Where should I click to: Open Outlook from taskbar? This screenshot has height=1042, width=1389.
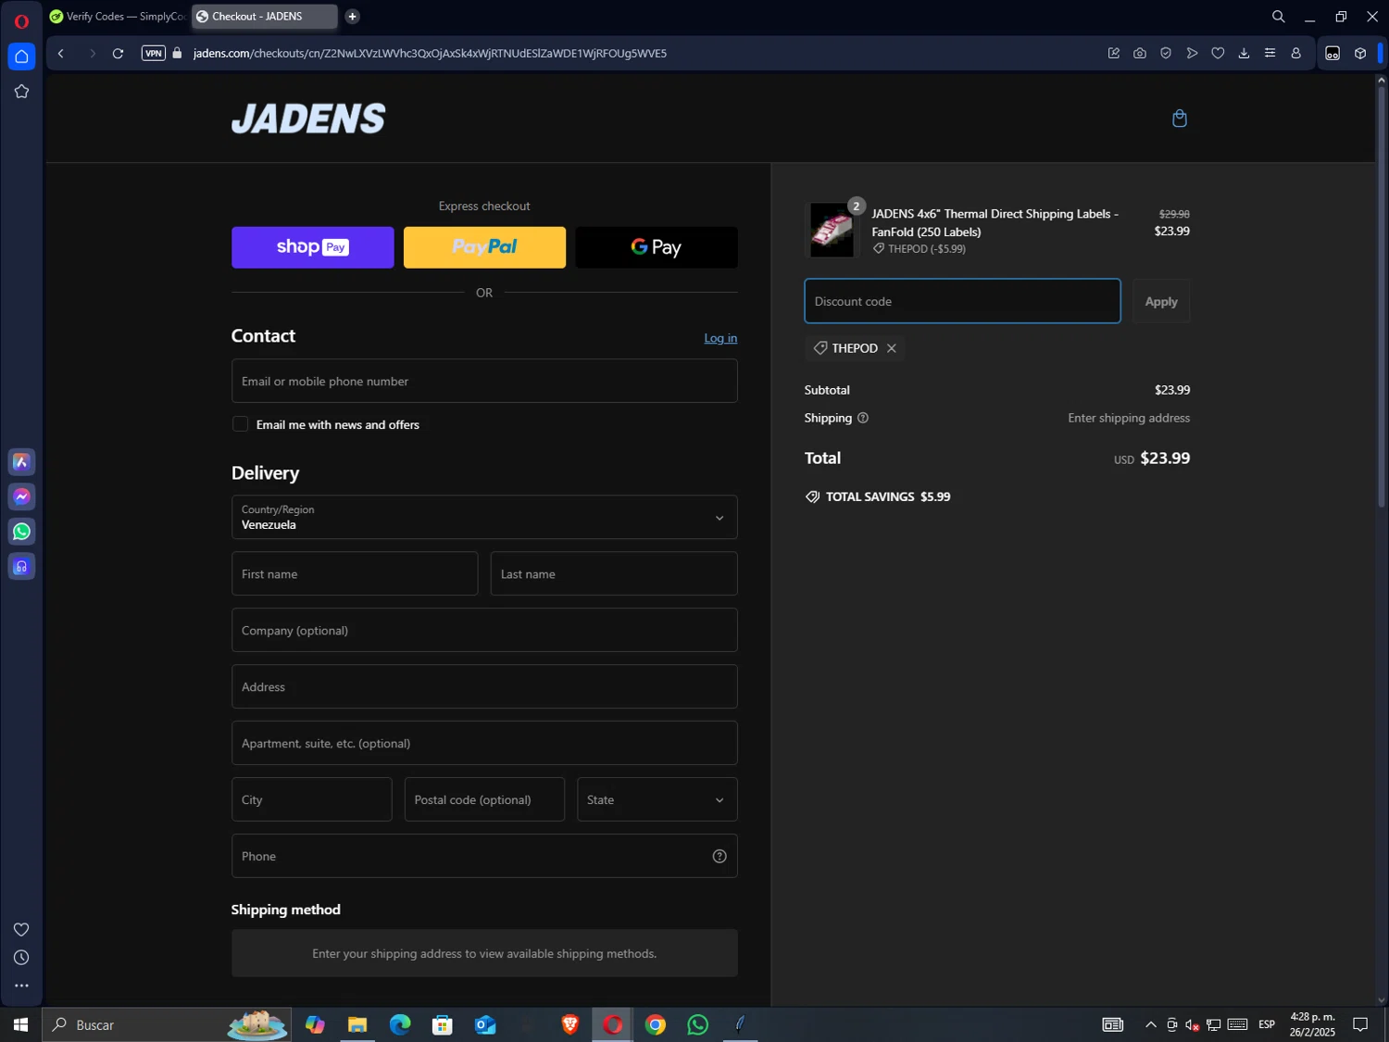coord(485,1024)
